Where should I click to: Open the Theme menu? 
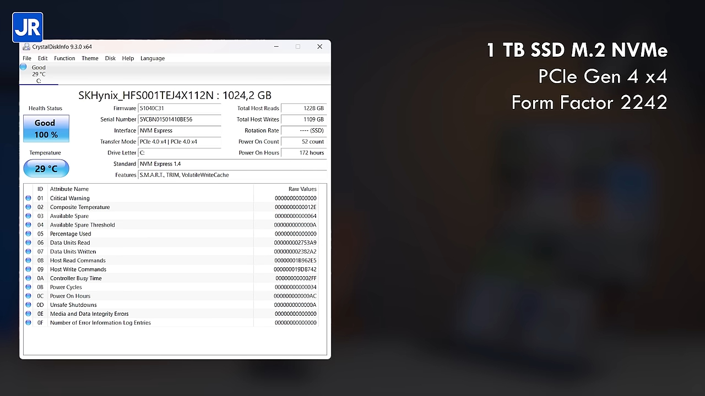90,58
